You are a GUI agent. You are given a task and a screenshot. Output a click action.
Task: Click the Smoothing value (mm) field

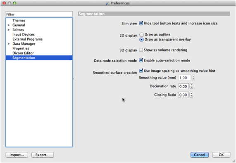tap(184, 78)
